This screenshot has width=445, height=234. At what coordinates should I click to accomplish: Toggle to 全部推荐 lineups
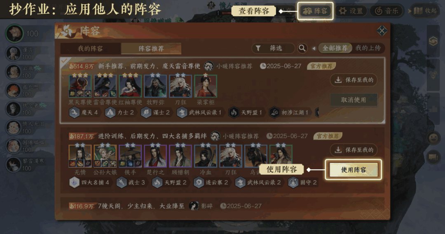pyautogui.click(x=335, y=48)
